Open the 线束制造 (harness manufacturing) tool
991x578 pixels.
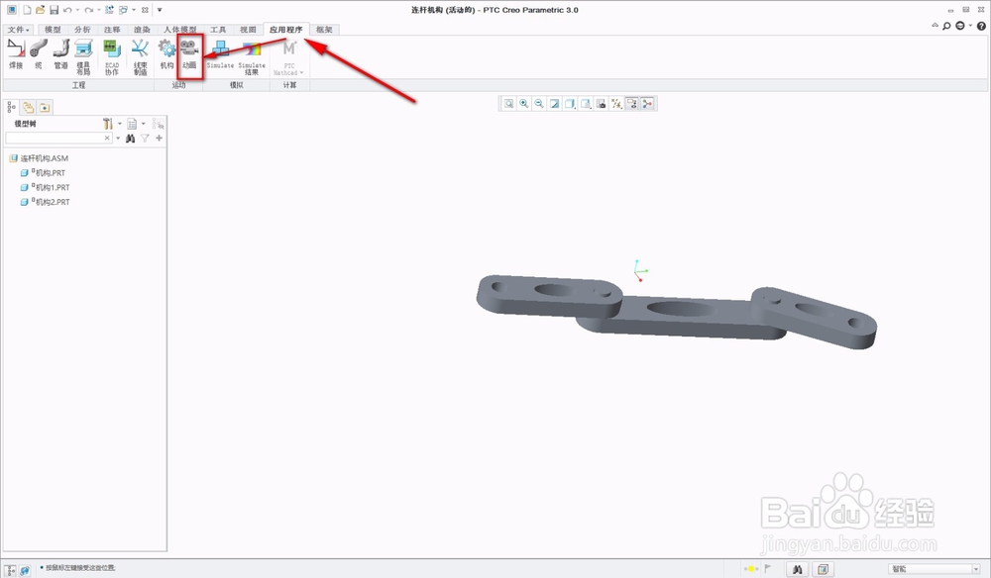(141, 56)
